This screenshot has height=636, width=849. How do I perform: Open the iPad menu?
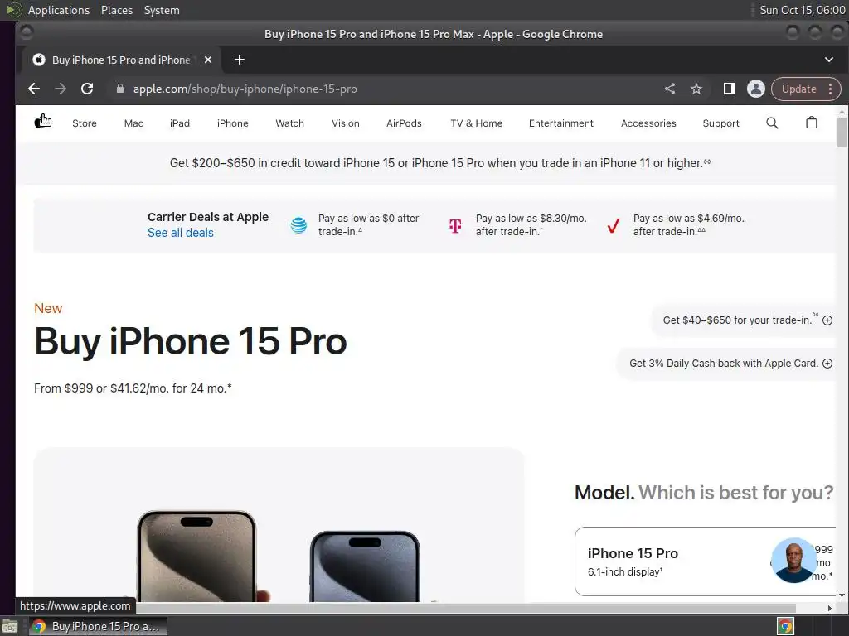click(x=180, y=123)
